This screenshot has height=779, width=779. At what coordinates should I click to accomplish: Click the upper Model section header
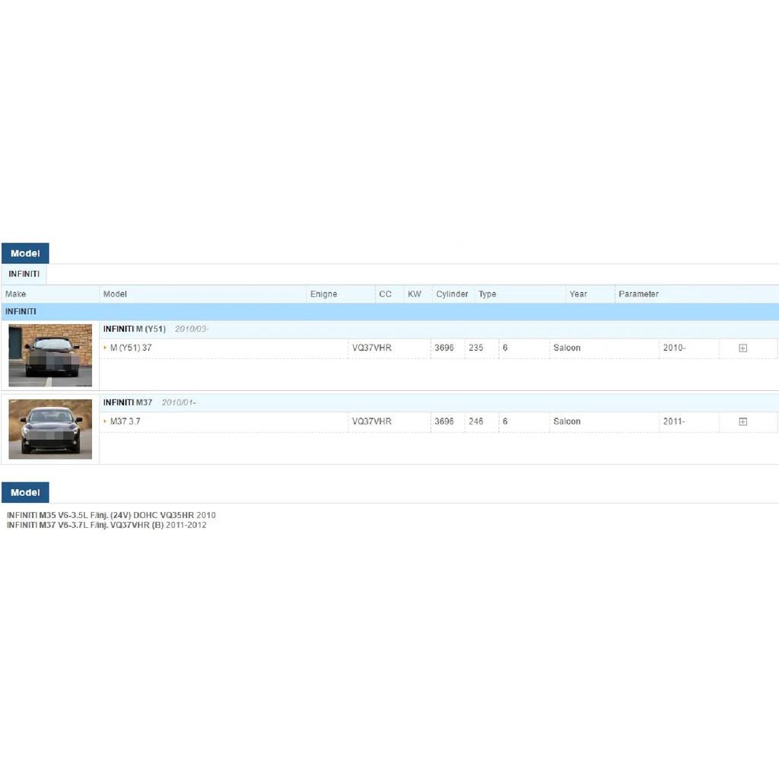tap(25, 253)
